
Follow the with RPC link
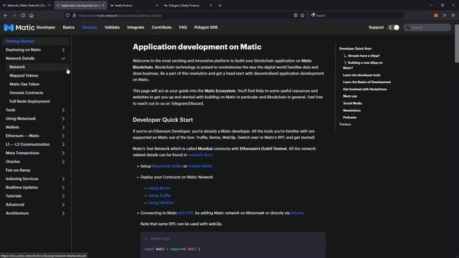click(x=186, y=214)
